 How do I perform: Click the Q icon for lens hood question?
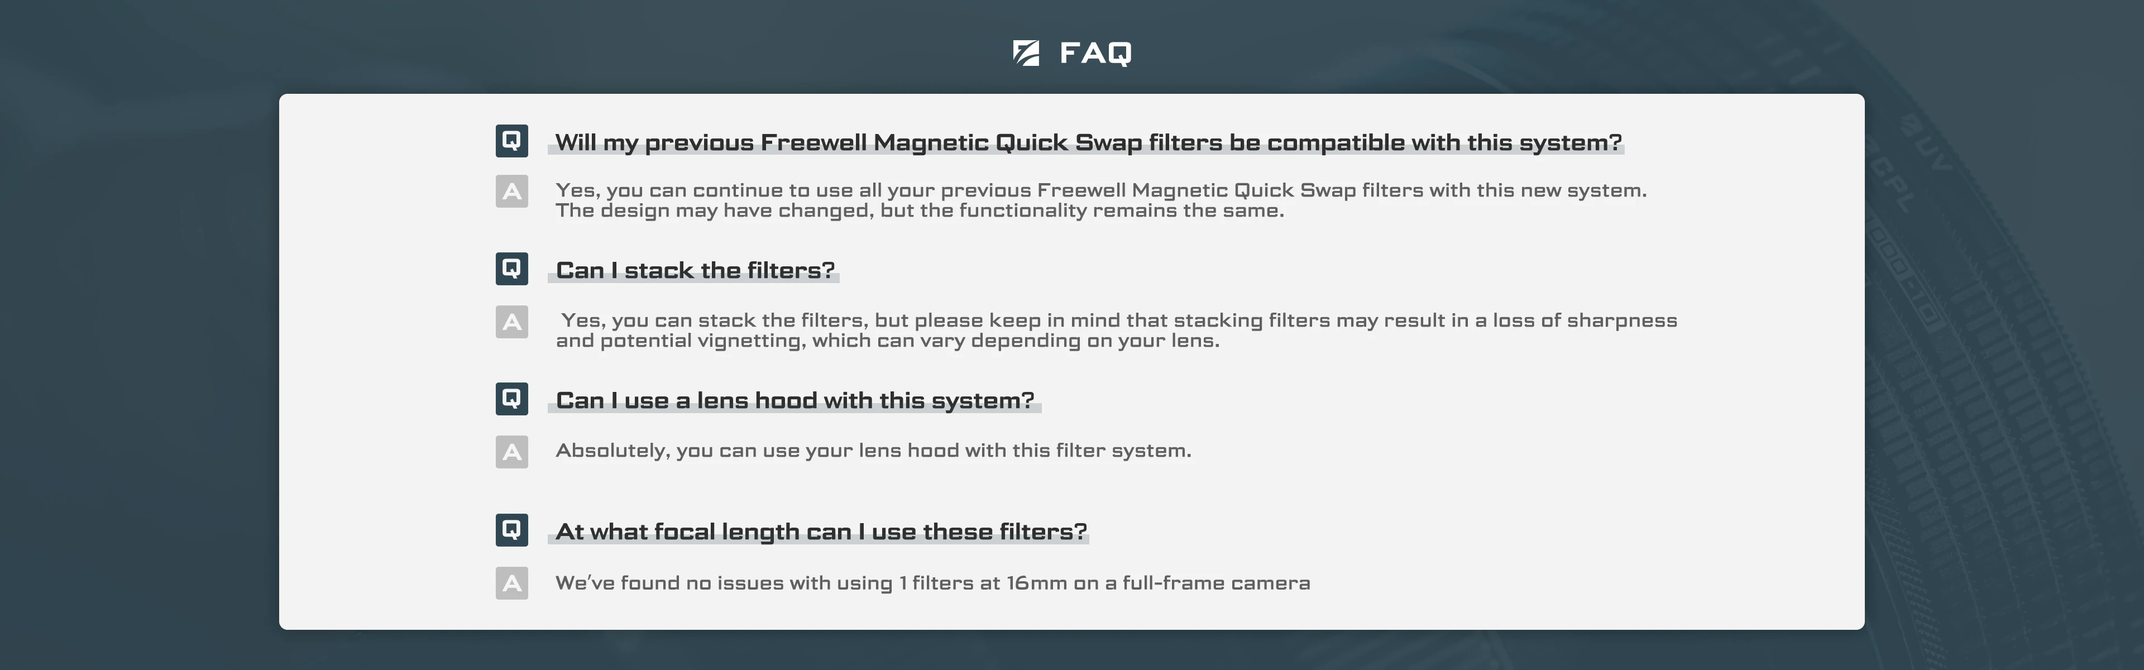tap(512, 399)
